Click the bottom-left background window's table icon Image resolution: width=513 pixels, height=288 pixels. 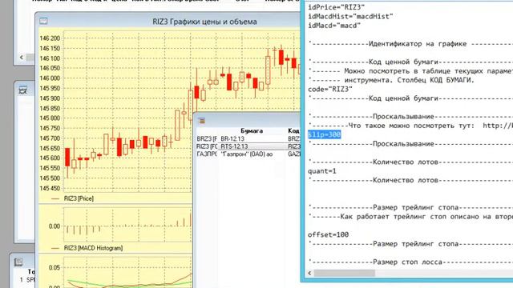click(18, 262)
